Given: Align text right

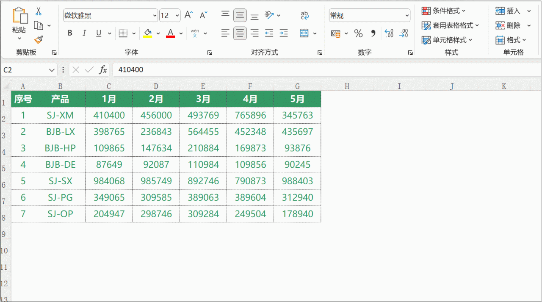Looking at the screenshot, I should pyautogui.click(x=254, y=33).
